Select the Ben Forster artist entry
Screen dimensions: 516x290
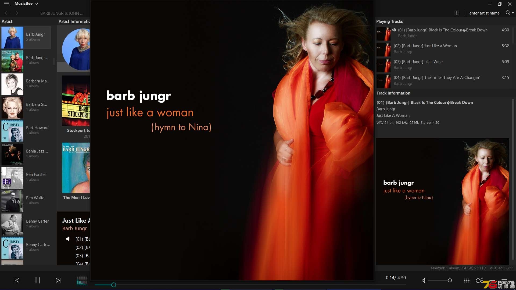coord(26,177)
